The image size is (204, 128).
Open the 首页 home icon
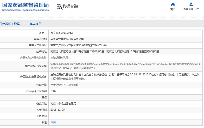coord(173,4)
